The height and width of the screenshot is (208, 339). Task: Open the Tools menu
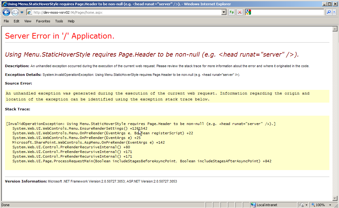(x=59, y=21)
